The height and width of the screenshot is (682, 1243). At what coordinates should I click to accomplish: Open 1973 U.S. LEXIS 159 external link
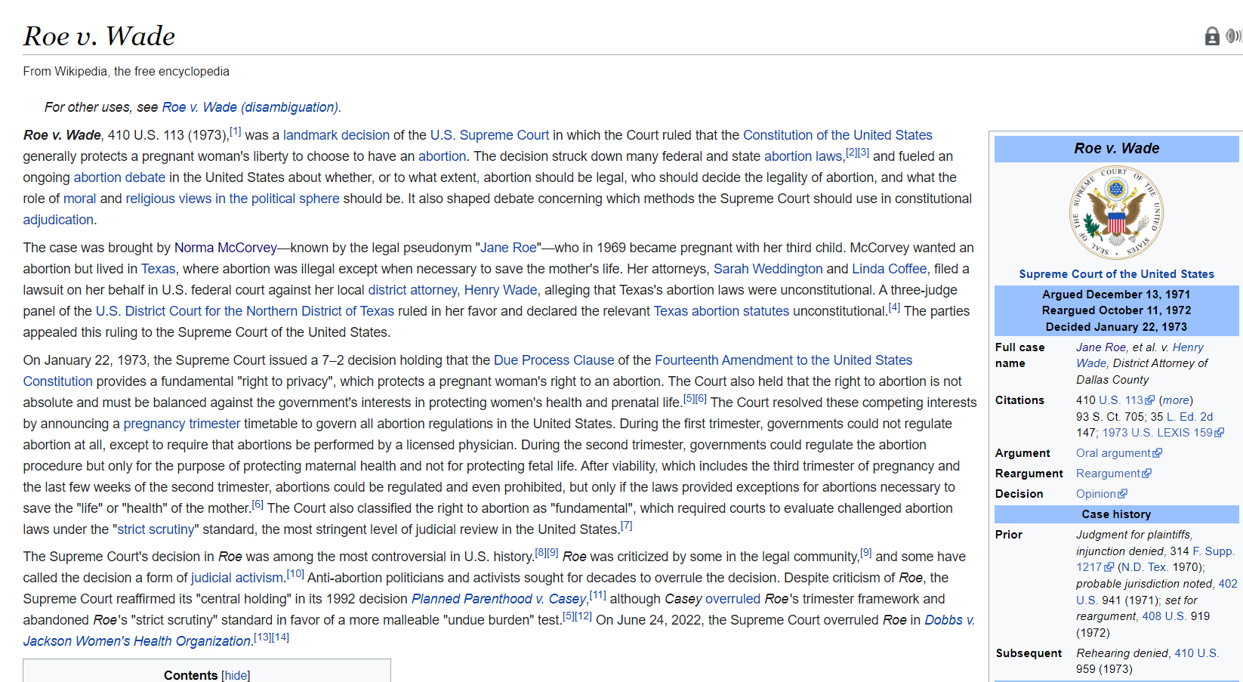[1162, 433]
